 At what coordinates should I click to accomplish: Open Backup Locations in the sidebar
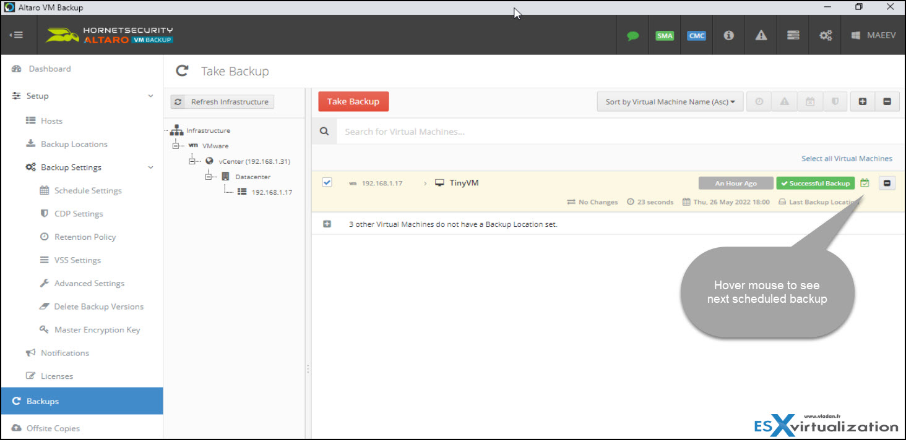pos(74,144)
